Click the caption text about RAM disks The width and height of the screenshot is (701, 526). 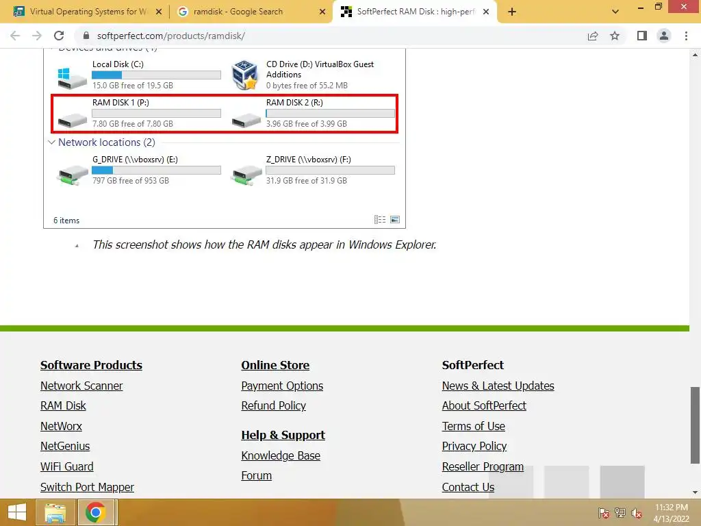point(264,245)
